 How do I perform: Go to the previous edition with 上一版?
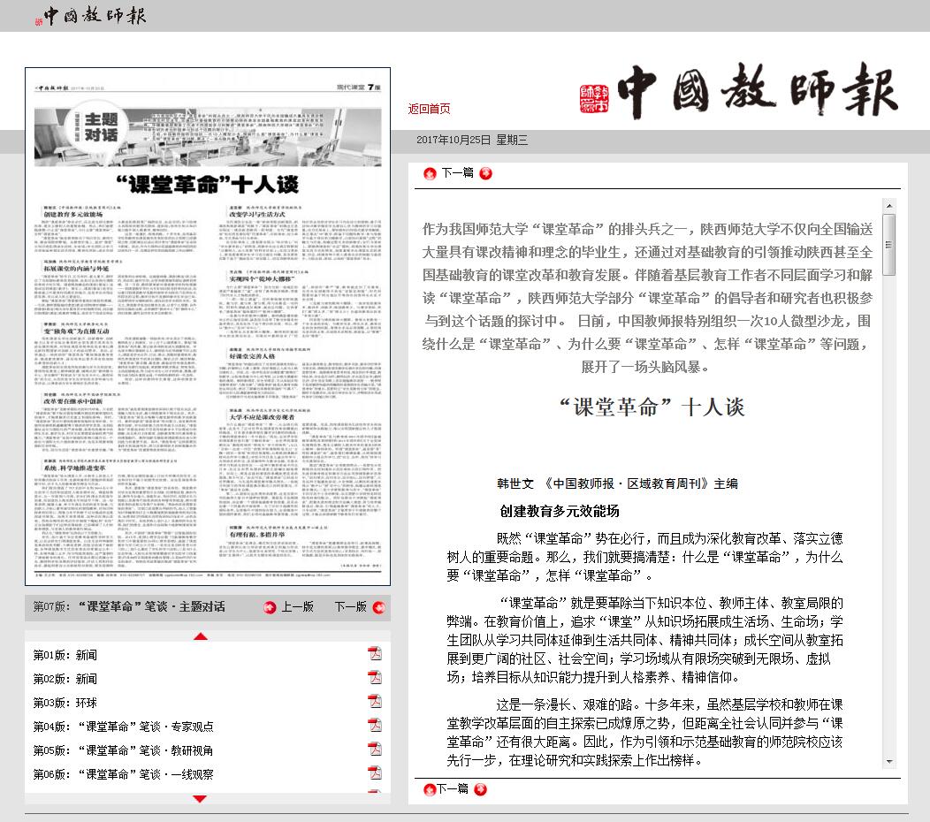pos(297,606)
